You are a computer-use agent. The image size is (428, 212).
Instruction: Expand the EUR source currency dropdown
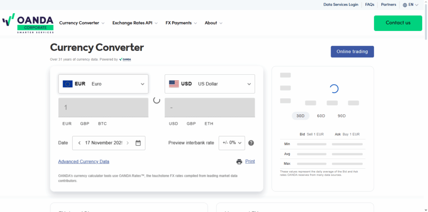(143, 84)
